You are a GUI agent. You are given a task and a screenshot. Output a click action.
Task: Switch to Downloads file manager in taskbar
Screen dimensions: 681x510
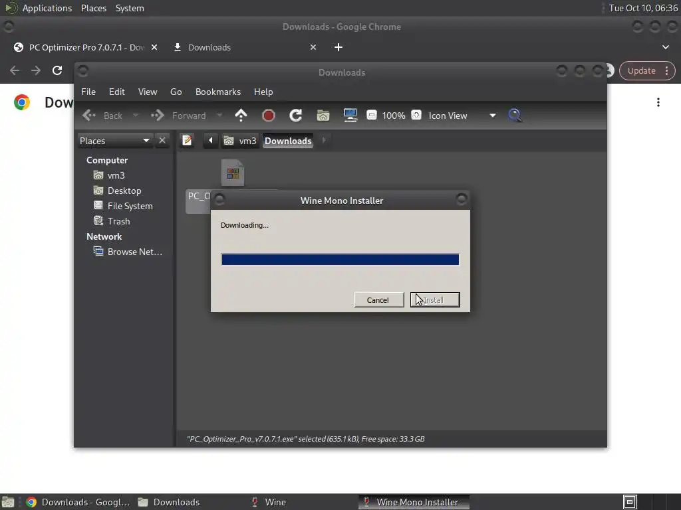170,502
